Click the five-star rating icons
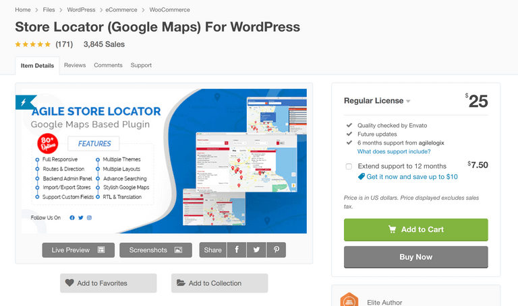Viewport: 518px width, 306px height. click(x=33, y=44)
